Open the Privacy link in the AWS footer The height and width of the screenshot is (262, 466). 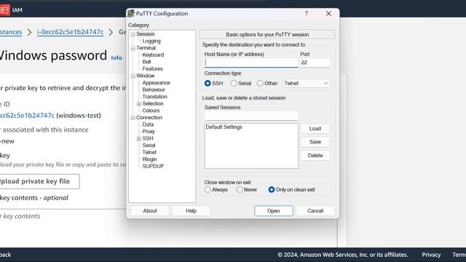[431, 255]
